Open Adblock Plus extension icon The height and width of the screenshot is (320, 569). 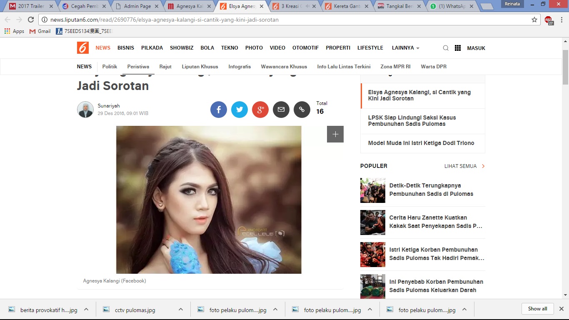tap(549, 20)
